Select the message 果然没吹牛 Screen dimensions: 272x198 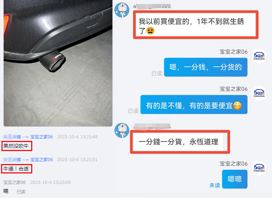[x=16, y=146]
